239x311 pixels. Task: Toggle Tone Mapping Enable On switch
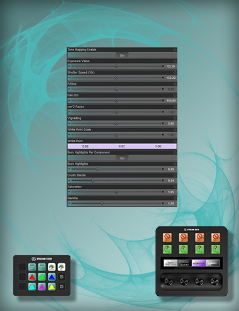point(122,55)
